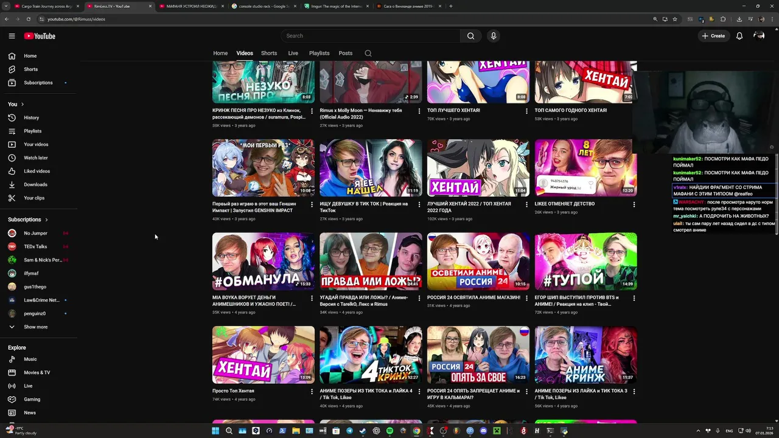The width and height of the screenshot is (779, 438).
Task: Open options for LIKEE ОТМЕНЯЕТ ДЕТСТВО video
Action: pyautogui.click(x=634, y=204)
